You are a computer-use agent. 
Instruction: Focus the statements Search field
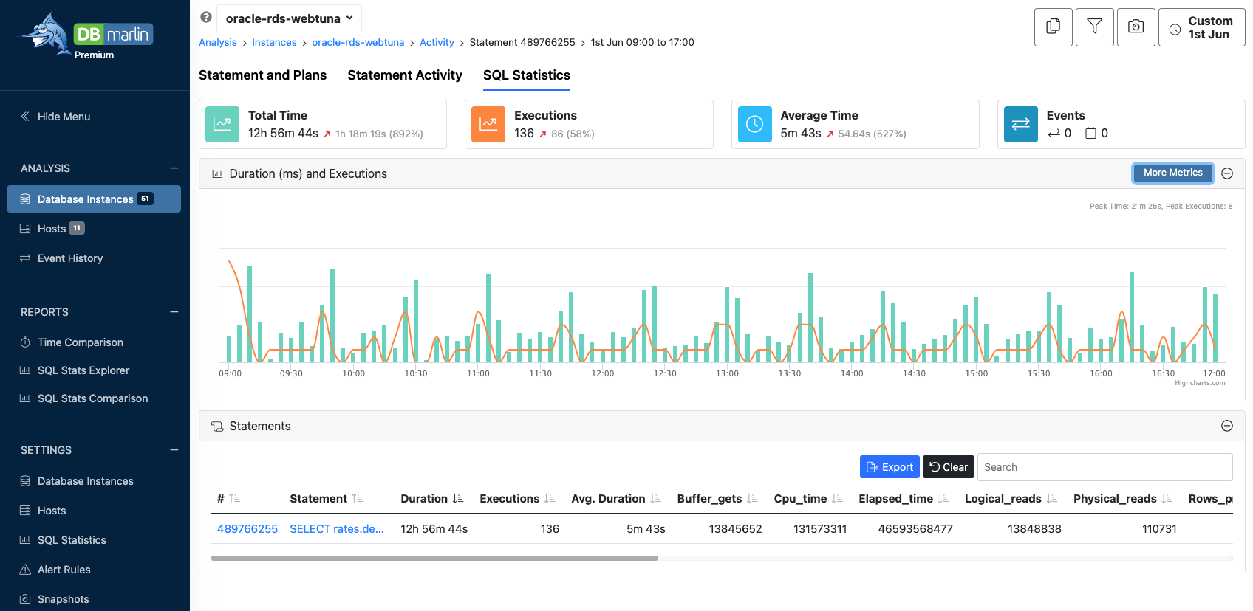1105,467
